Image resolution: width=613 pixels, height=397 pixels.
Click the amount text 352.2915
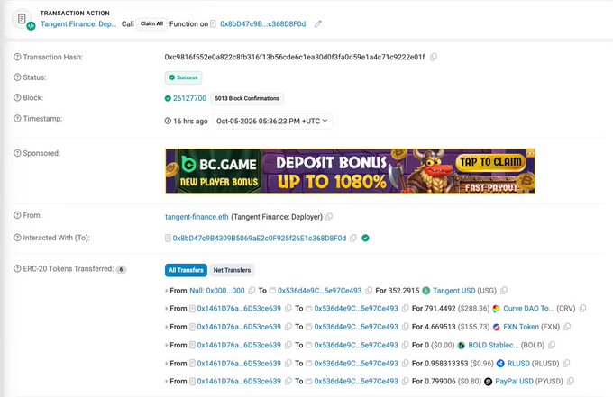click(x=404, y=291)
